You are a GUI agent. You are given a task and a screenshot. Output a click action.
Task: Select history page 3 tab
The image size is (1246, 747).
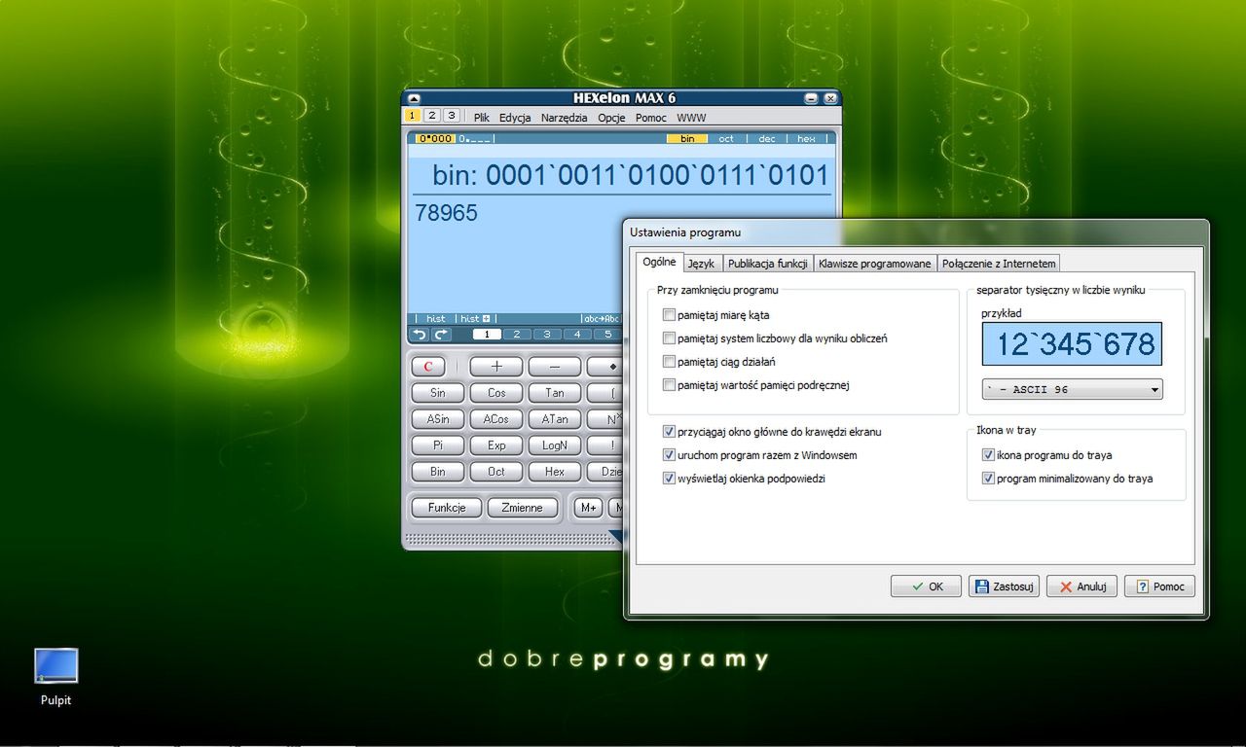tap(547, 335)
